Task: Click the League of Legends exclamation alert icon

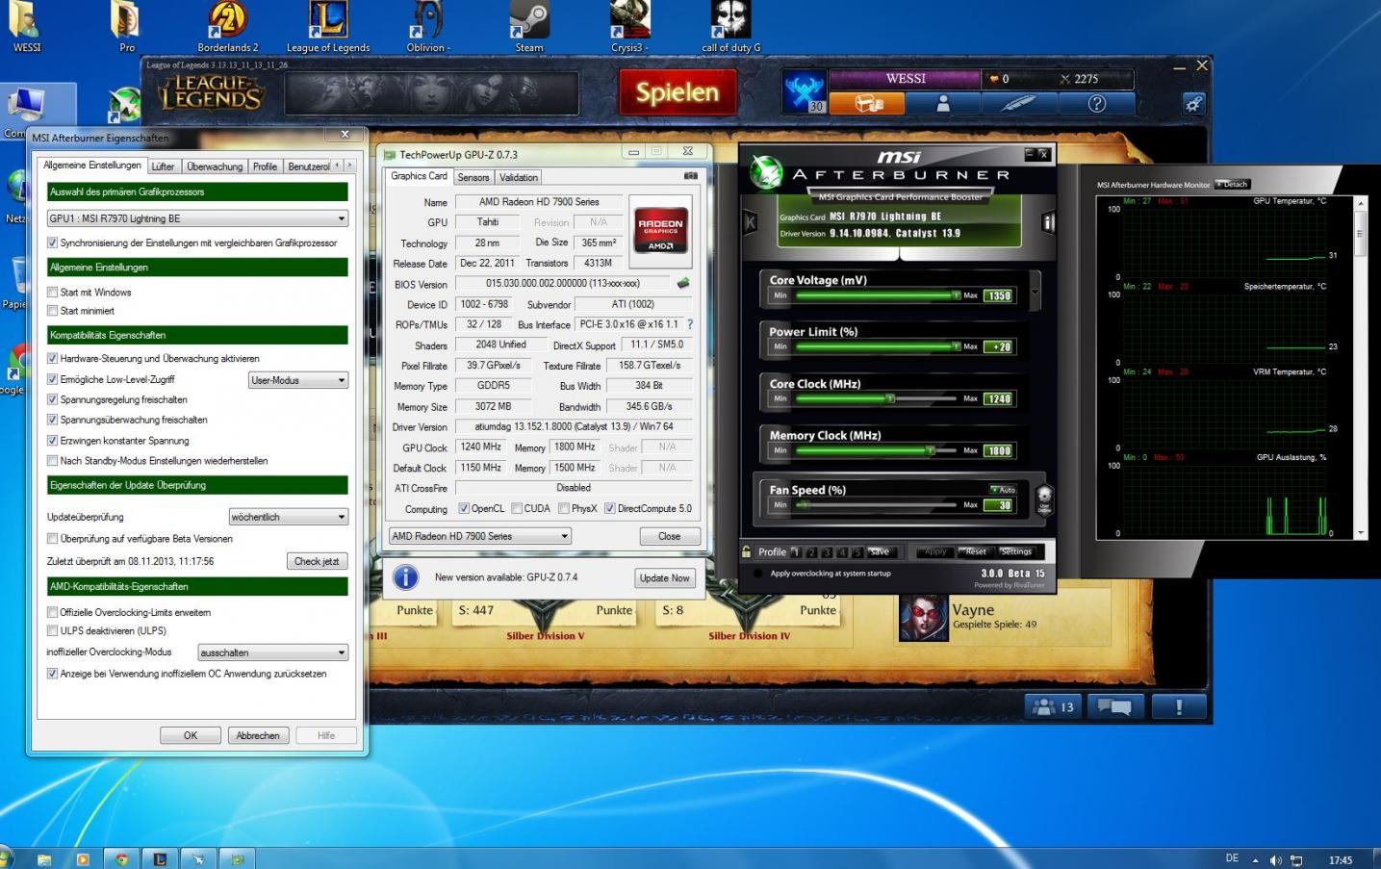Action: tap(1178, 706)
